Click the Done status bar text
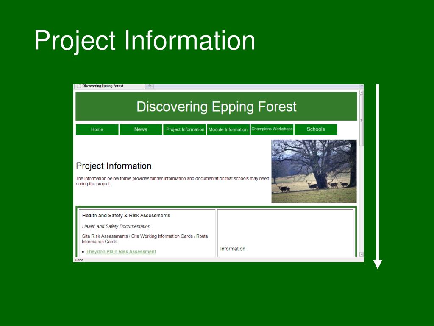434x326 pixels. [79, 260]
